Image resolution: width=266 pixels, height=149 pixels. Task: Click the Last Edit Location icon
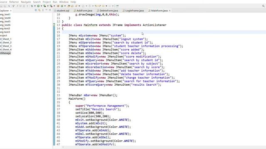[x=96, y=6]
